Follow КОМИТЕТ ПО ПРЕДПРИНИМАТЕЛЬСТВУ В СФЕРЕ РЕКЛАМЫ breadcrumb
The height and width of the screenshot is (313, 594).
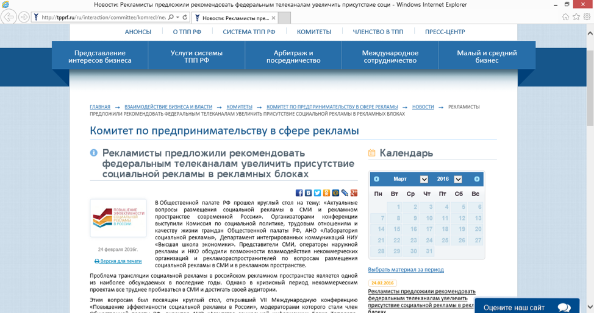(332, 107)
